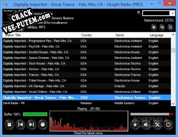Click Buffer 100% label
This screenshot has width=178, height=137.
12,114
